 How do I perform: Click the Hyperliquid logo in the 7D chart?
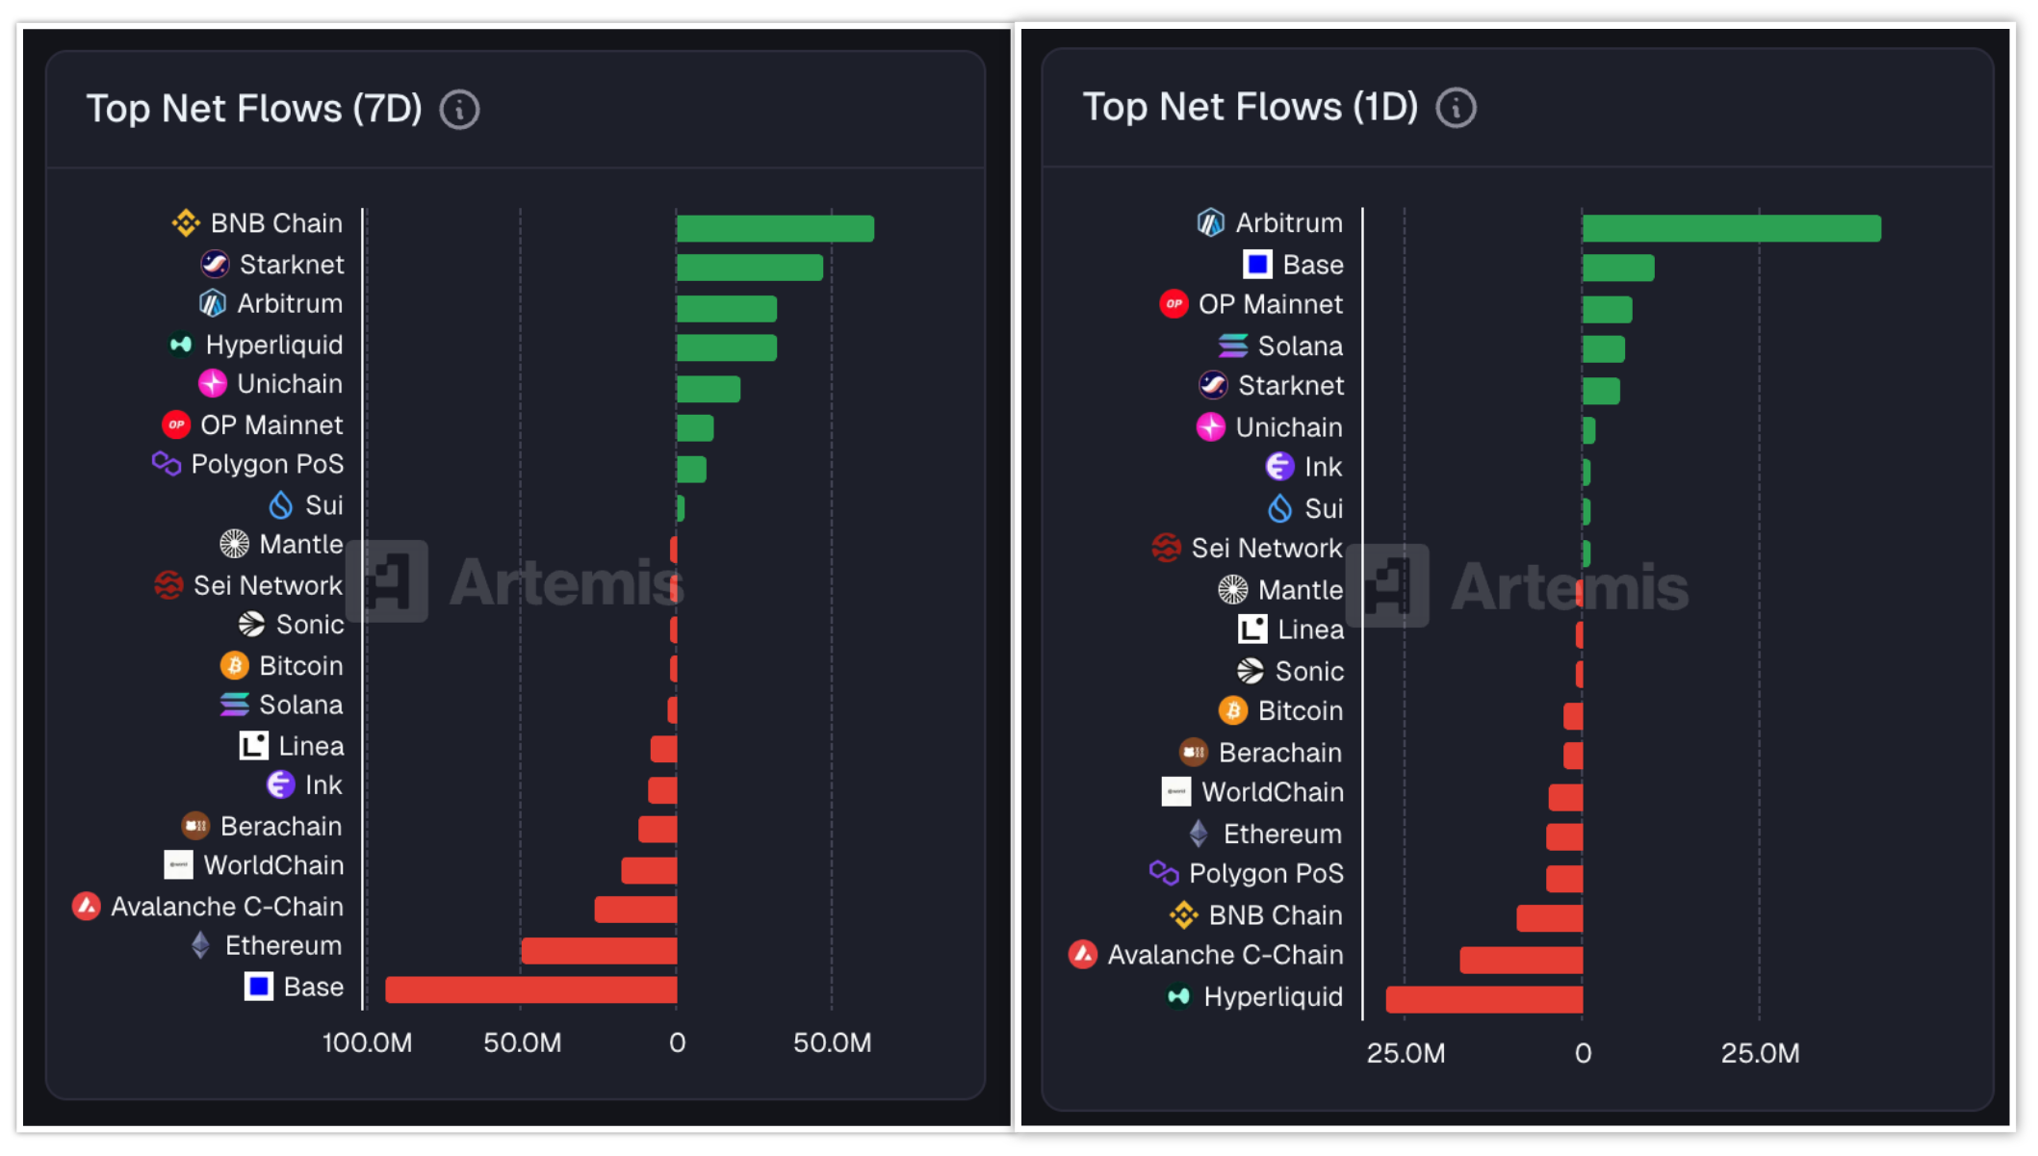click(181, 345)
